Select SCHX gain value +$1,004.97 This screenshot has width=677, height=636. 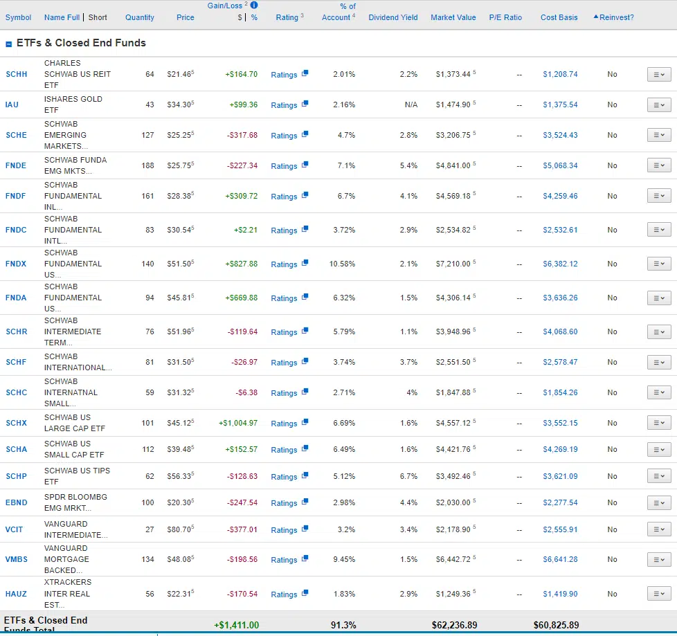point(238,423)
